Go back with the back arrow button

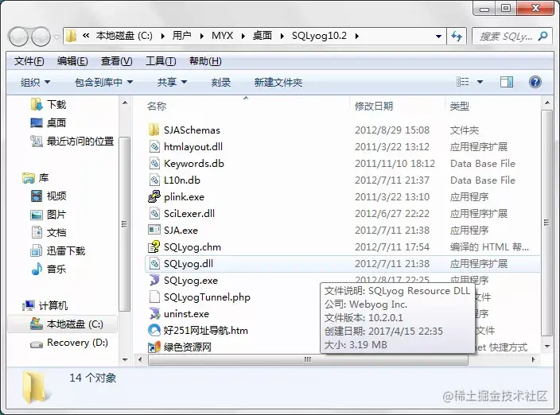18,37
